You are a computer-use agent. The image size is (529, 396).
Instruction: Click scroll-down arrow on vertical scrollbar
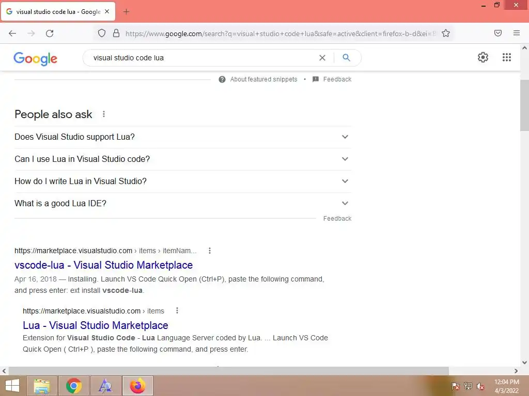[524, 362]
